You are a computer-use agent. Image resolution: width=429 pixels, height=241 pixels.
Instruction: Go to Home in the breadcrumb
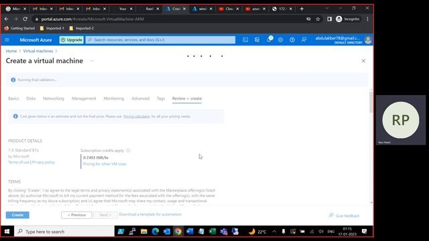[x=11, y=51]
